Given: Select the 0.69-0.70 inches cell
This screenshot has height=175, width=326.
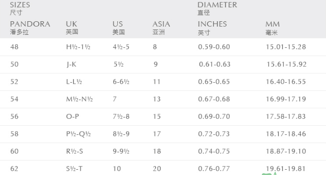Looking at the screenshot, I should point(214,117).
